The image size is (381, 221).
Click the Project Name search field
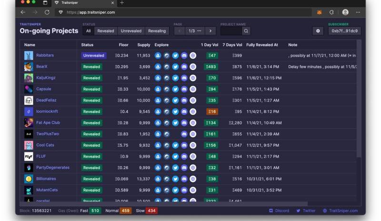coord(231,31)
